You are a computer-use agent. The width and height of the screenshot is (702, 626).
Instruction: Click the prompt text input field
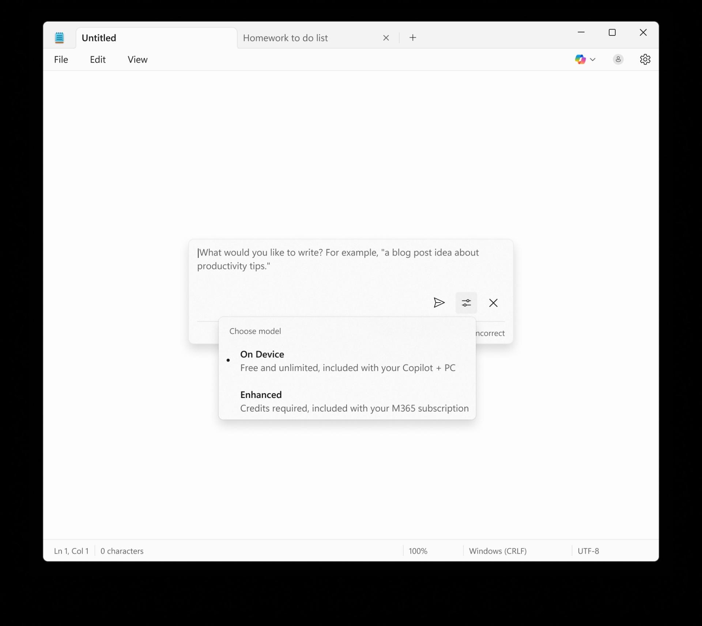[x=350, y=266]
